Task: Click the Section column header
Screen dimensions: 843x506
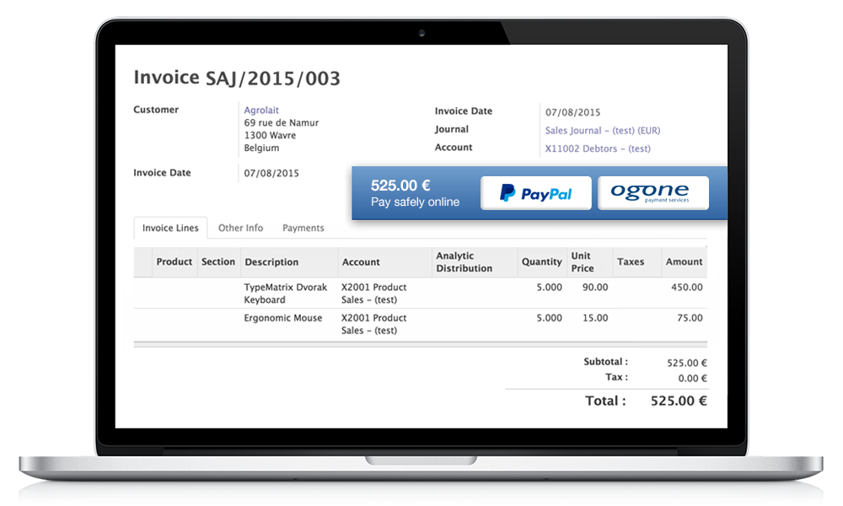Action: tap(218, 262)
